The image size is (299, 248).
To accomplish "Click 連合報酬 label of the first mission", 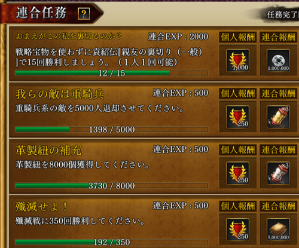I will coord(278,37).
